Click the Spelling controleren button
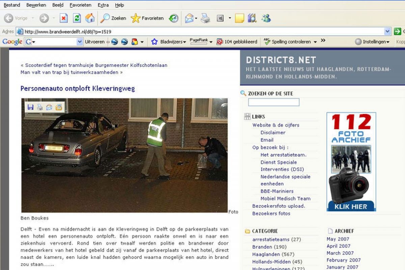Image resolution: width=405 pixels, height=270 pixels. [290, 42]
